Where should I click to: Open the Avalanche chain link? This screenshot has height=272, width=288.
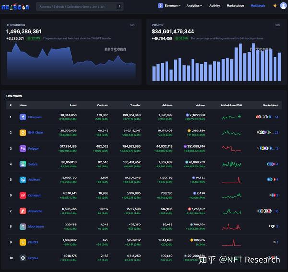pos(35,211)
